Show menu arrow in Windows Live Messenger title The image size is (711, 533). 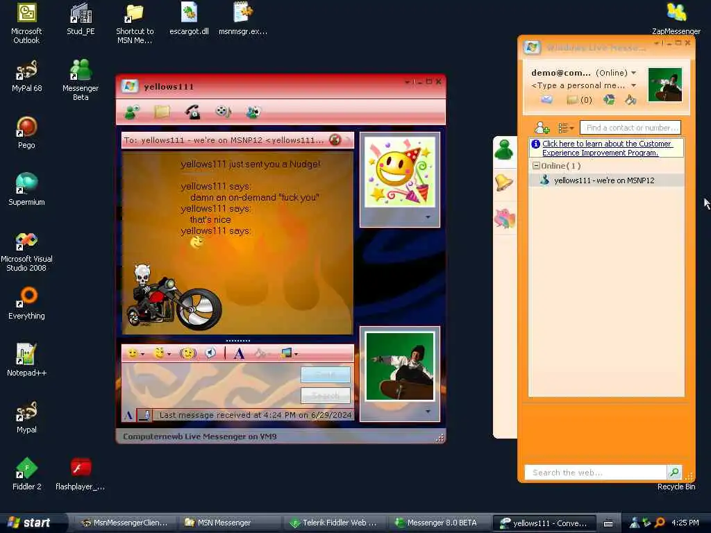[656, 44]
